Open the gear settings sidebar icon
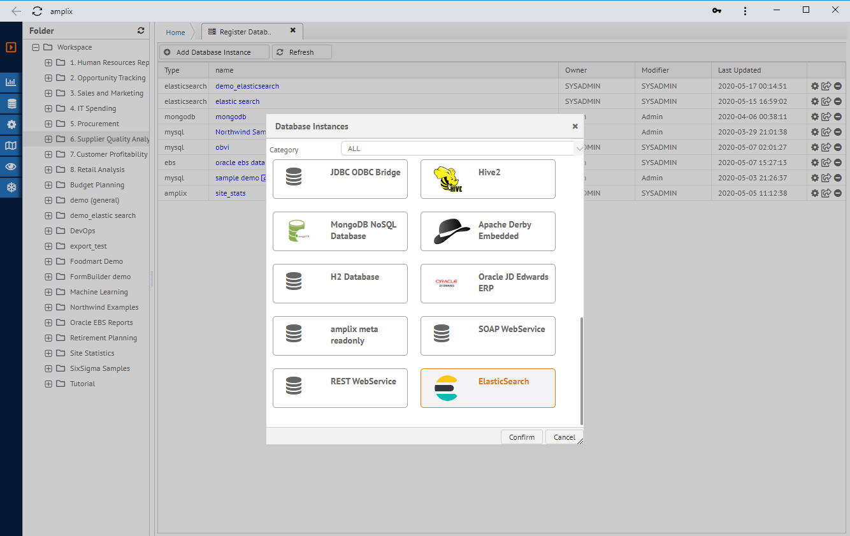The height and width of the screenshot is (536, 850). [x=11, y=124]
